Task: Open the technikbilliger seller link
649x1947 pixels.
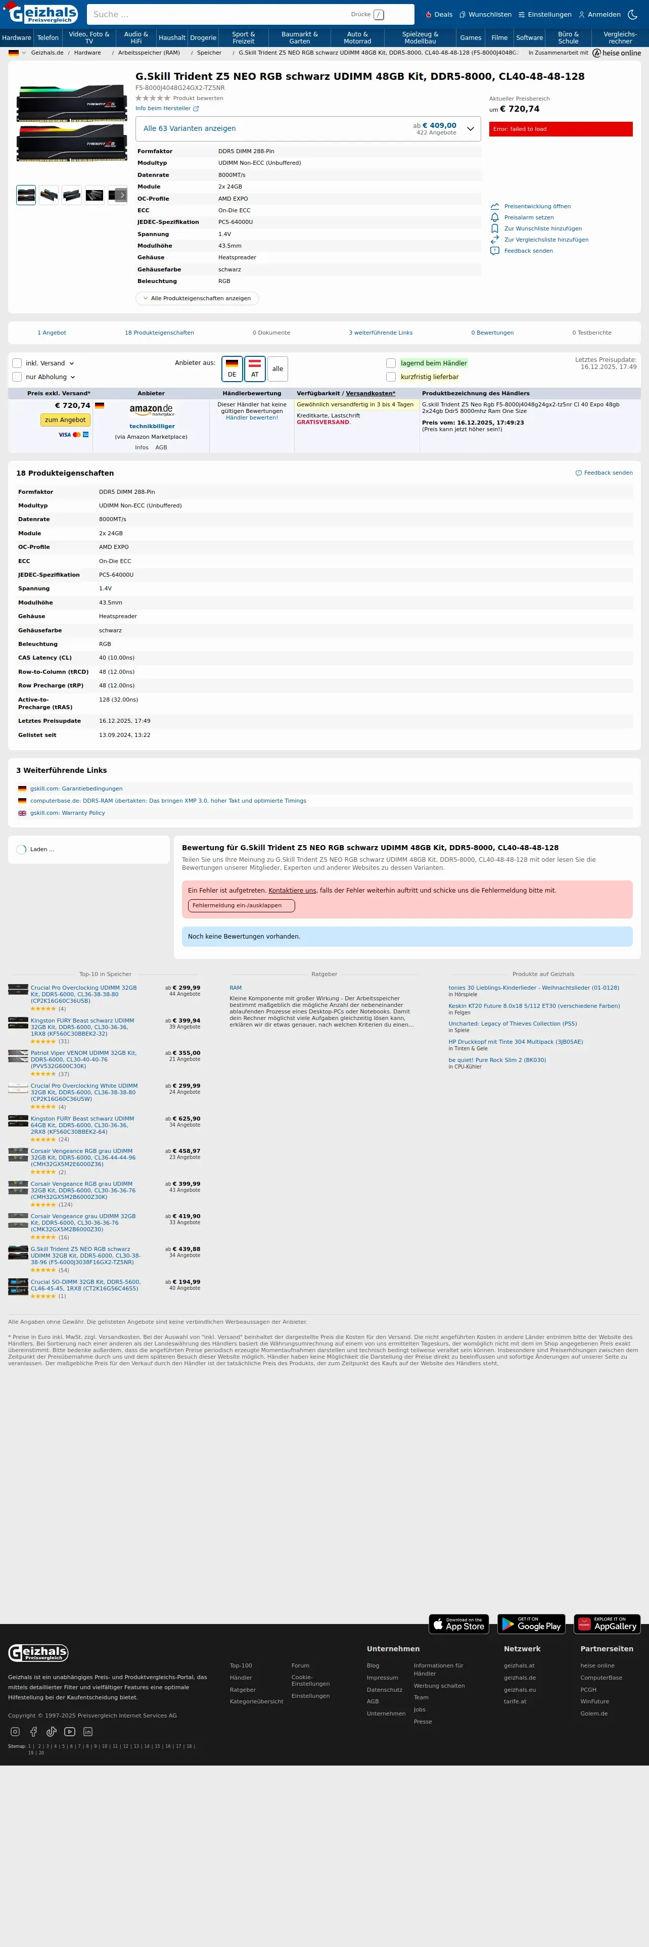Action: pyautogui.click(x=152, y=426)
